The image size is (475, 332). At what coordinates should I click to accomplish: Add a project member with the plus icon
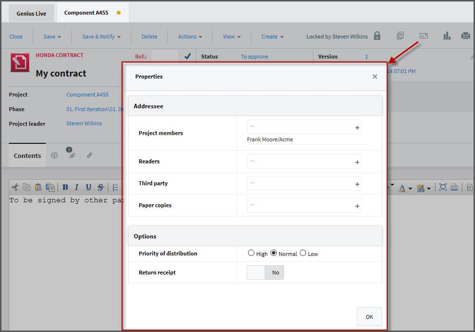click(x=357, y=128)
